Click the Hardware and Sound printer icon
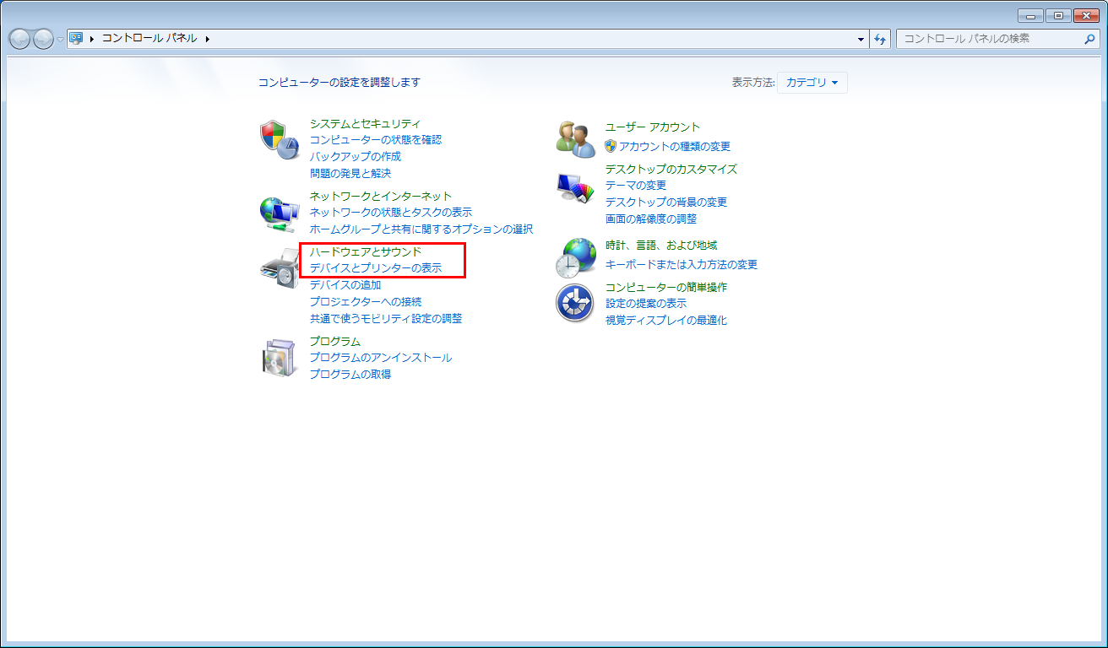1108x648 pixels. (x=279, y=269)
